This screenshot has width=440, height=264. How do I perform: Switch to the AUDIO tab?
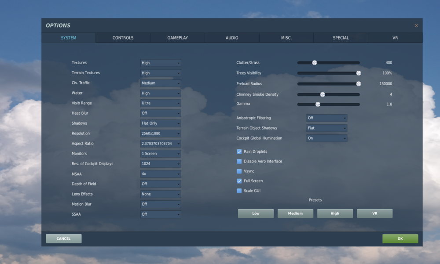(x=232, y=38)
